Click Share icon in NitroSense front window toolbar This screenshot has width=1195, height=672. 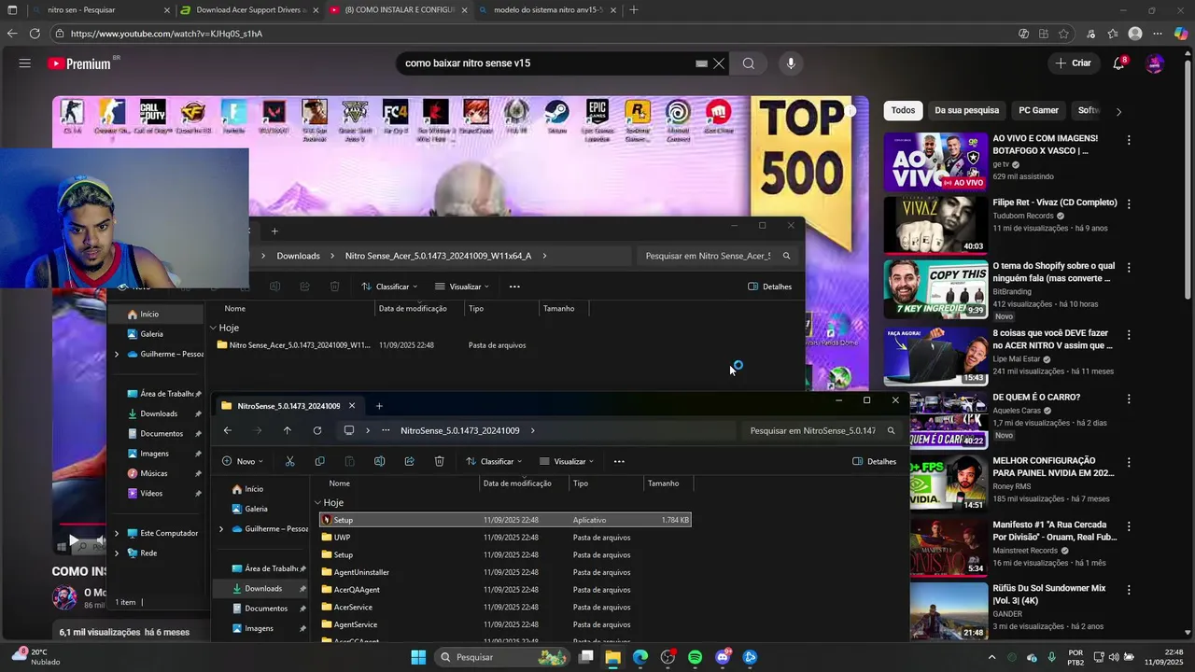tap(409, 461)
